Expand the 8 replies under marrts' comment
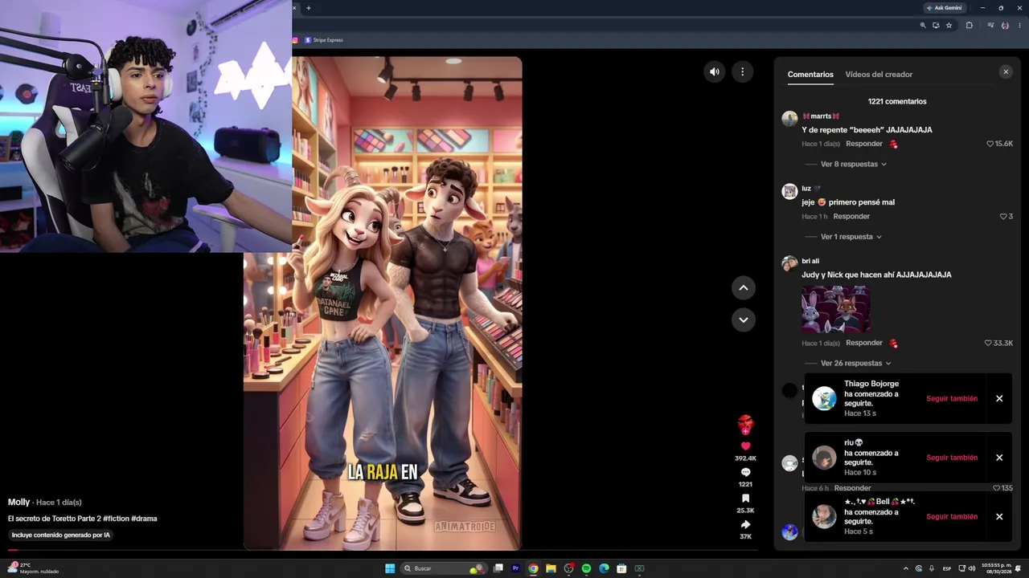Viewport: 1029px width, 578px height. tap(853, 165)
